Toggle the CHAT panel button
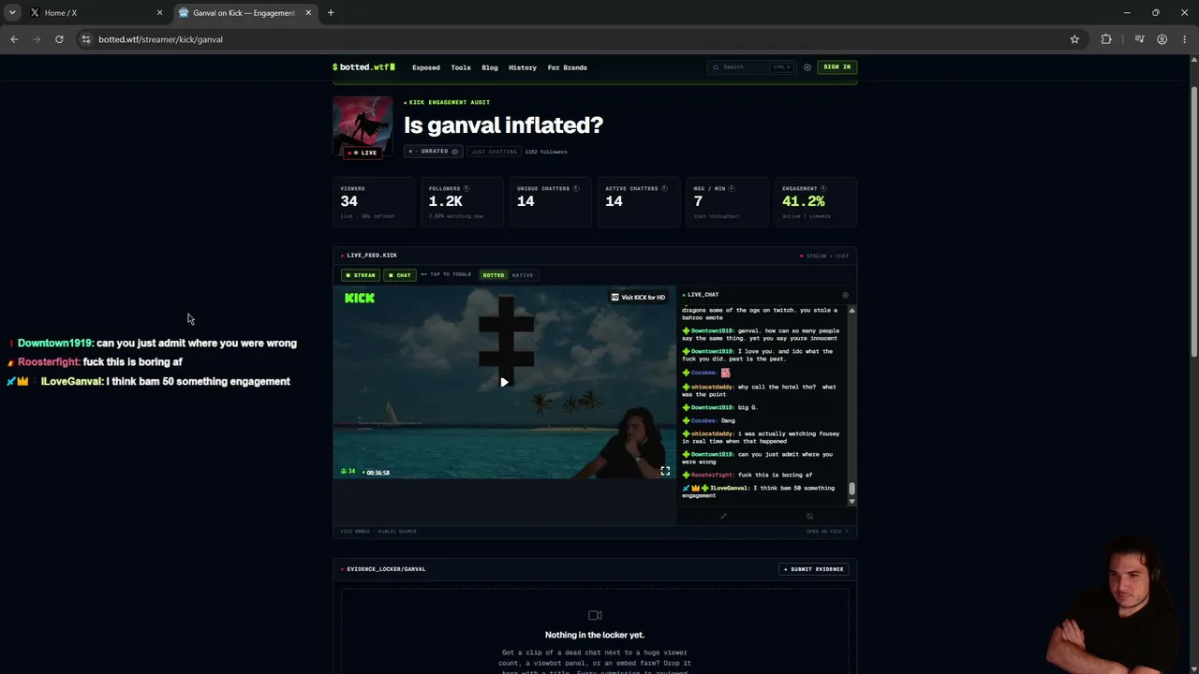Image resolution: width=1199 pixels, height=674 pixels. pos(400,275)
